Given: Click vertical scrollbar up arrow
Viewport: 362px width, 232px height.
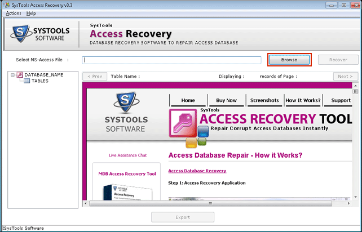Looking at the screenshot, I should (355, 86).
